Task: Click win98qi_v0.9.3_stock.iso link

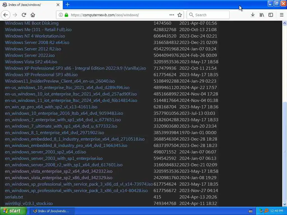Action: (x=29, y=204)
